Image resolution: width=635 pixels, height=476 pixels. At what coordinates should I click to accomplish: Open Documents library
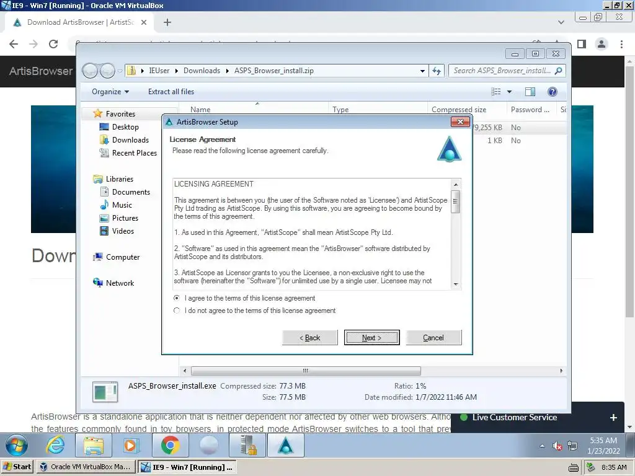pyautogui.click(x=131, y=192)
